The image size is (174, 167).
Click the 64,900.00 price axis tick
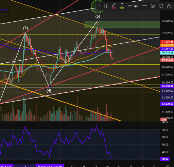pos(168,91)
